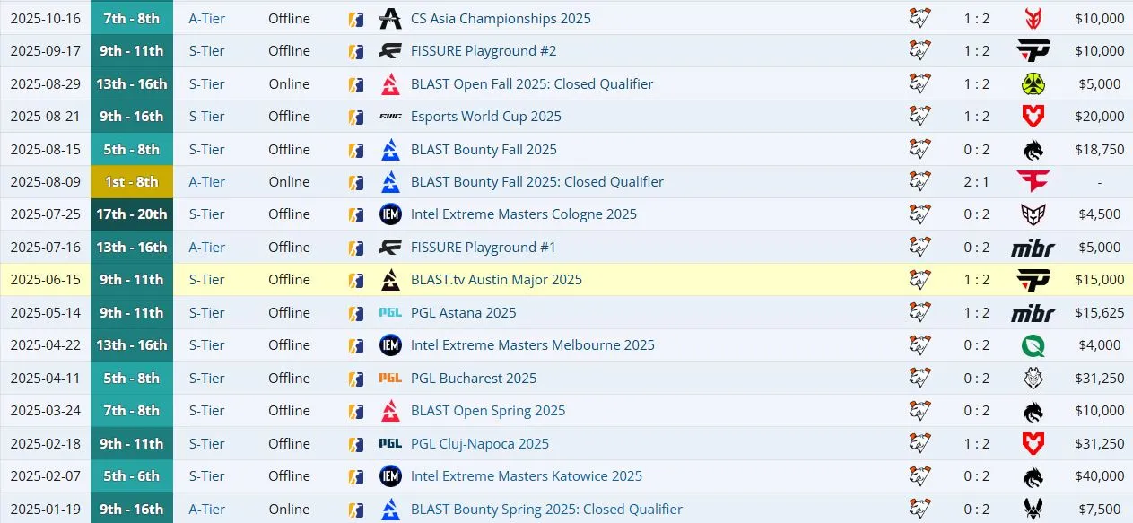Click the Esports World Cup logo icon

390,117
